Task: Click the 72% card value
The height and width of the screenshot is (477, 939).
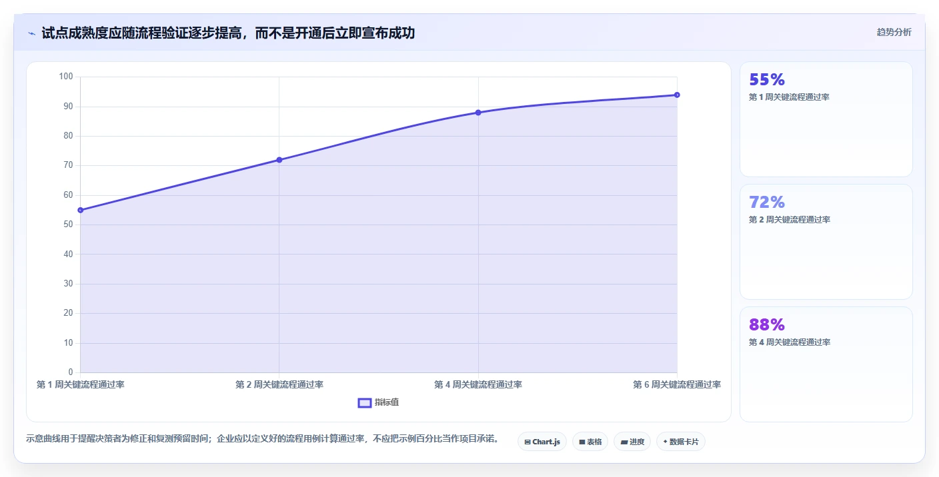Action: pyautogui.click(x=767, y=203)
